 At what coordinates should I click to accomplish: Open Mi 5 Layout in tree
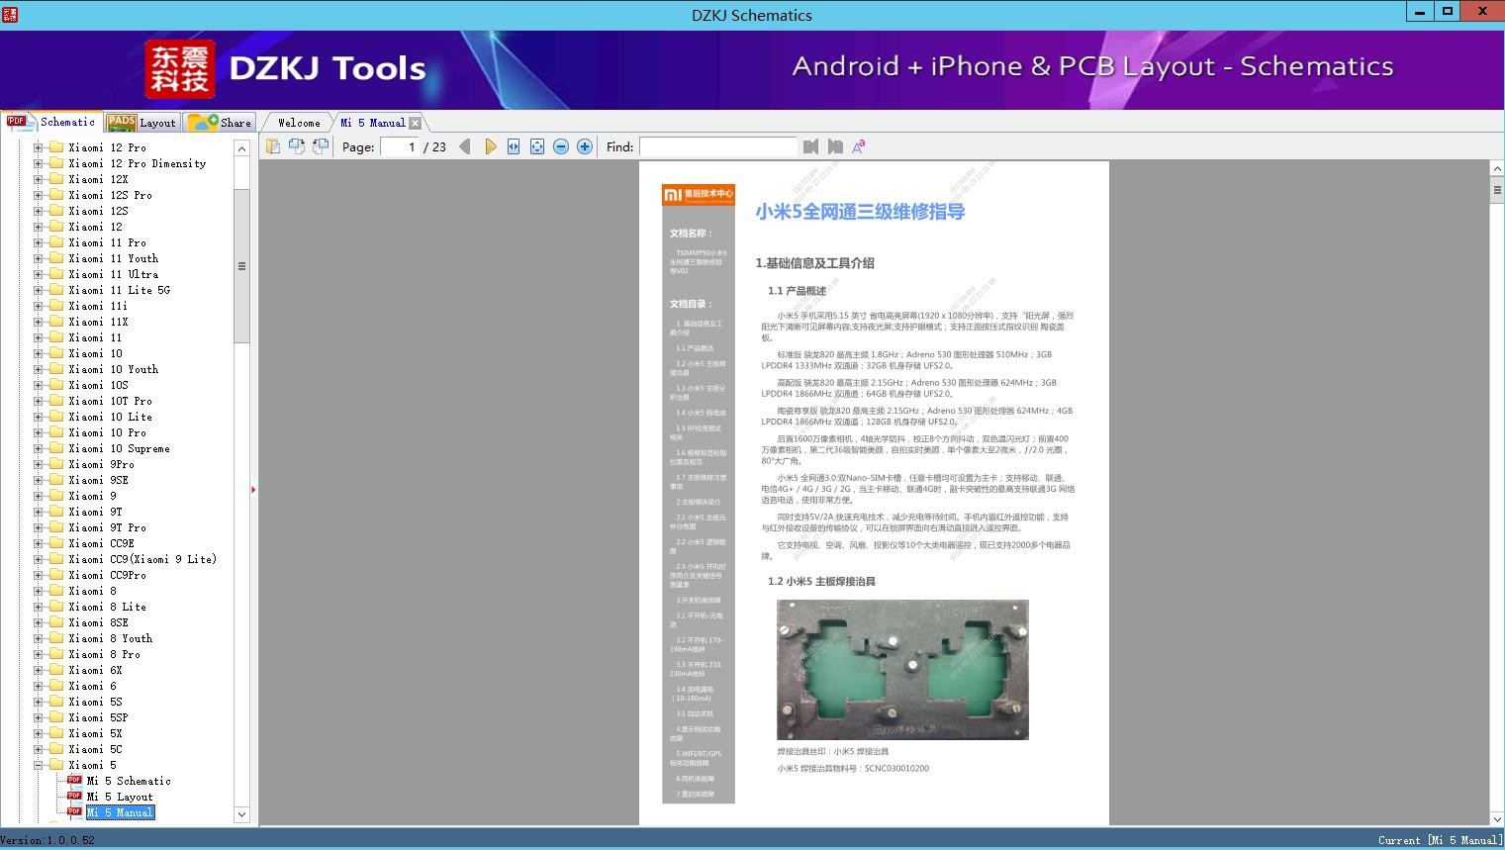[120, 797]
